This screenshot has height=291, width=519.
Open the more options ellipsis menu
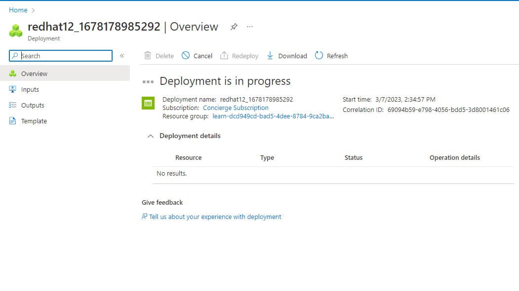[x=250, y=27]
